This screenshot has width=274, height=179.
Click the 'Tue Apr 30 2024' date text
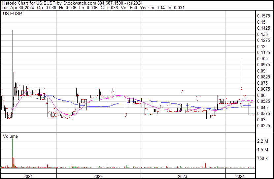pos(17,8)
